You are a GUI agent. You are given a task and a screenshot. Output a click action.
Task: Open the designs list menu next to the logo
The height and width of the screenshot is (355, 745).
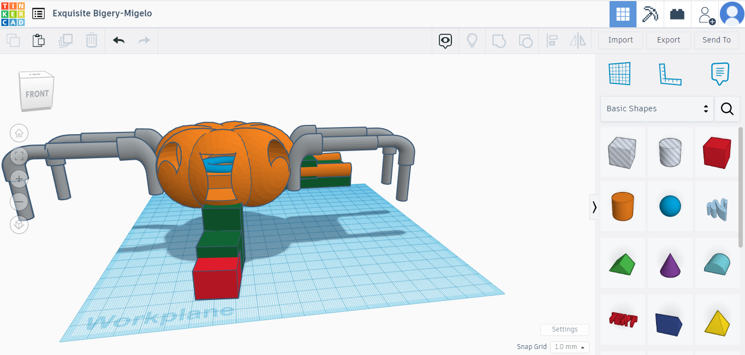[38, 13]
